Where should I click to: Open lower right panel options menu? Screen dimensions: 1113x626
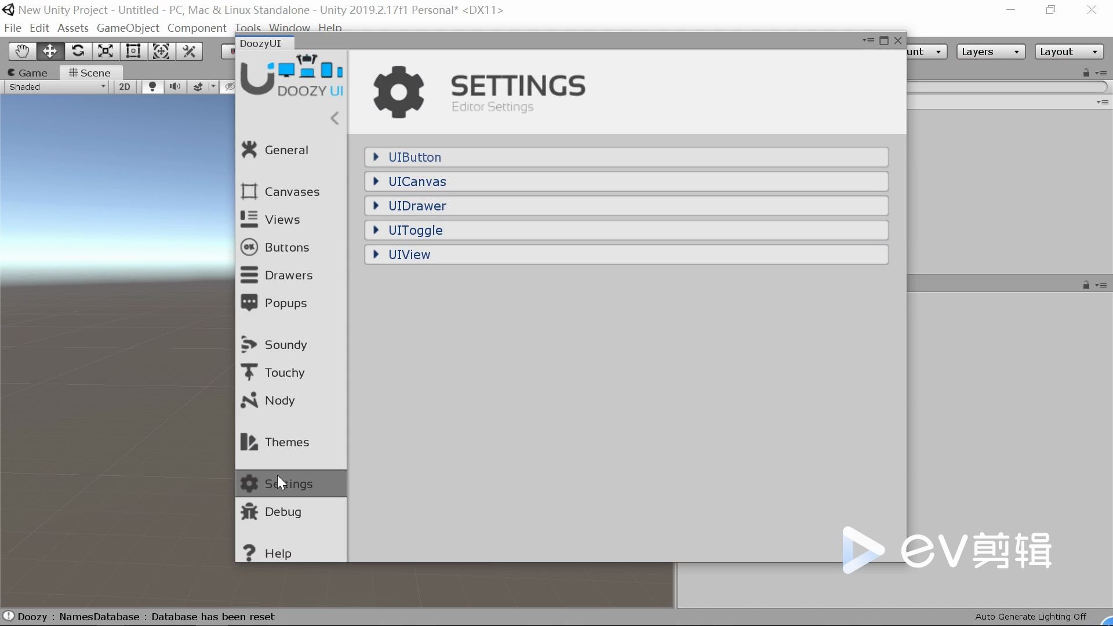click(1101, 285)
